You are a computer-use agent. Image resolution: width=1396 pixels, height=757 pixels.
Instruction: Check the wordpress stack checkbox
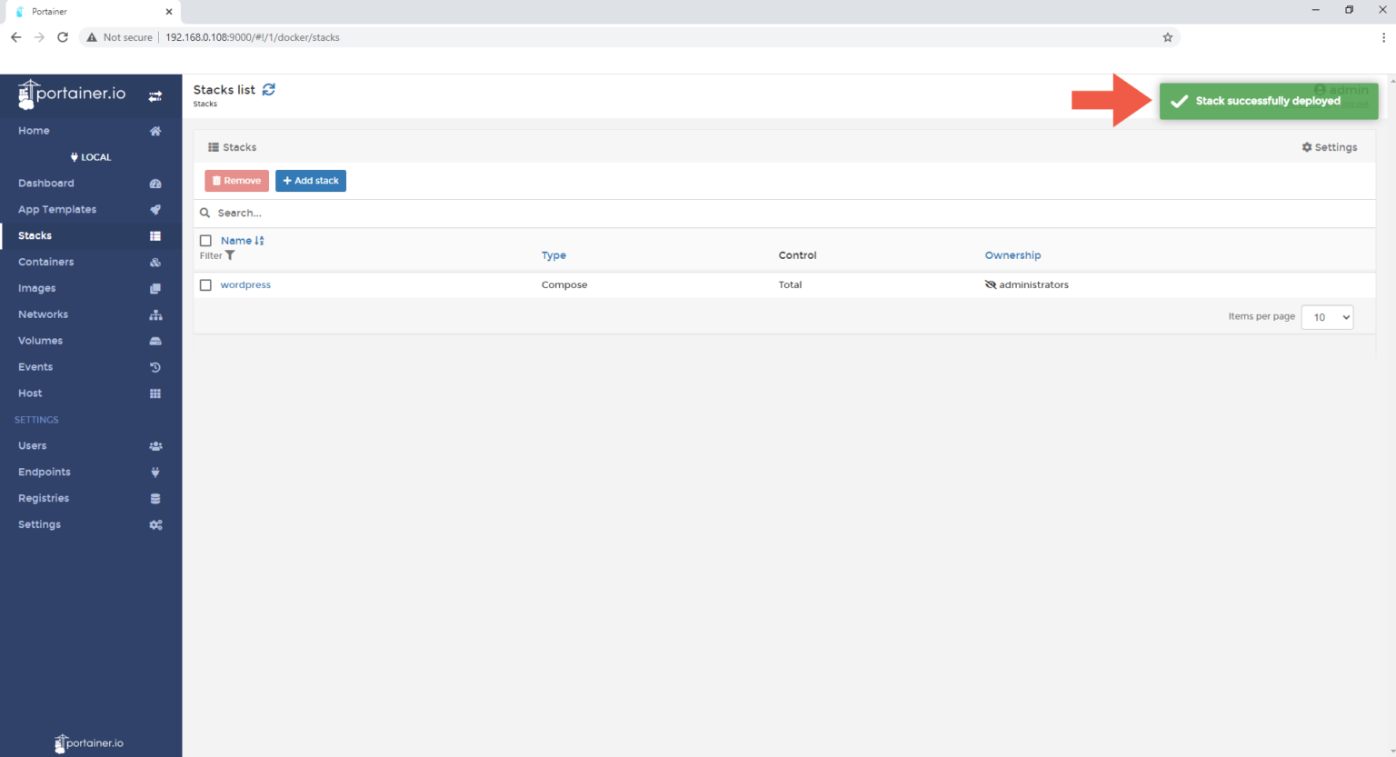coord(205,285)
